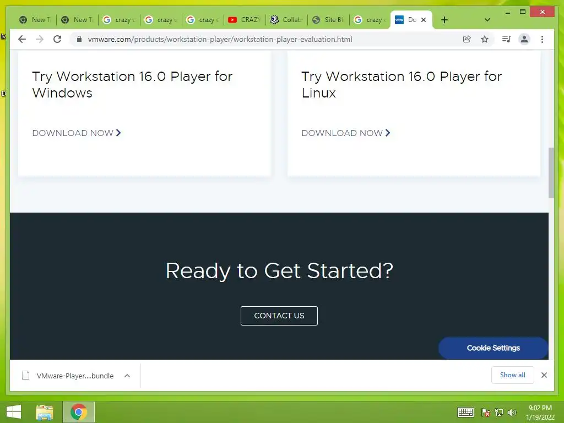Open a new tab with the plus button
564x423 pixels.
click(444, 20)
